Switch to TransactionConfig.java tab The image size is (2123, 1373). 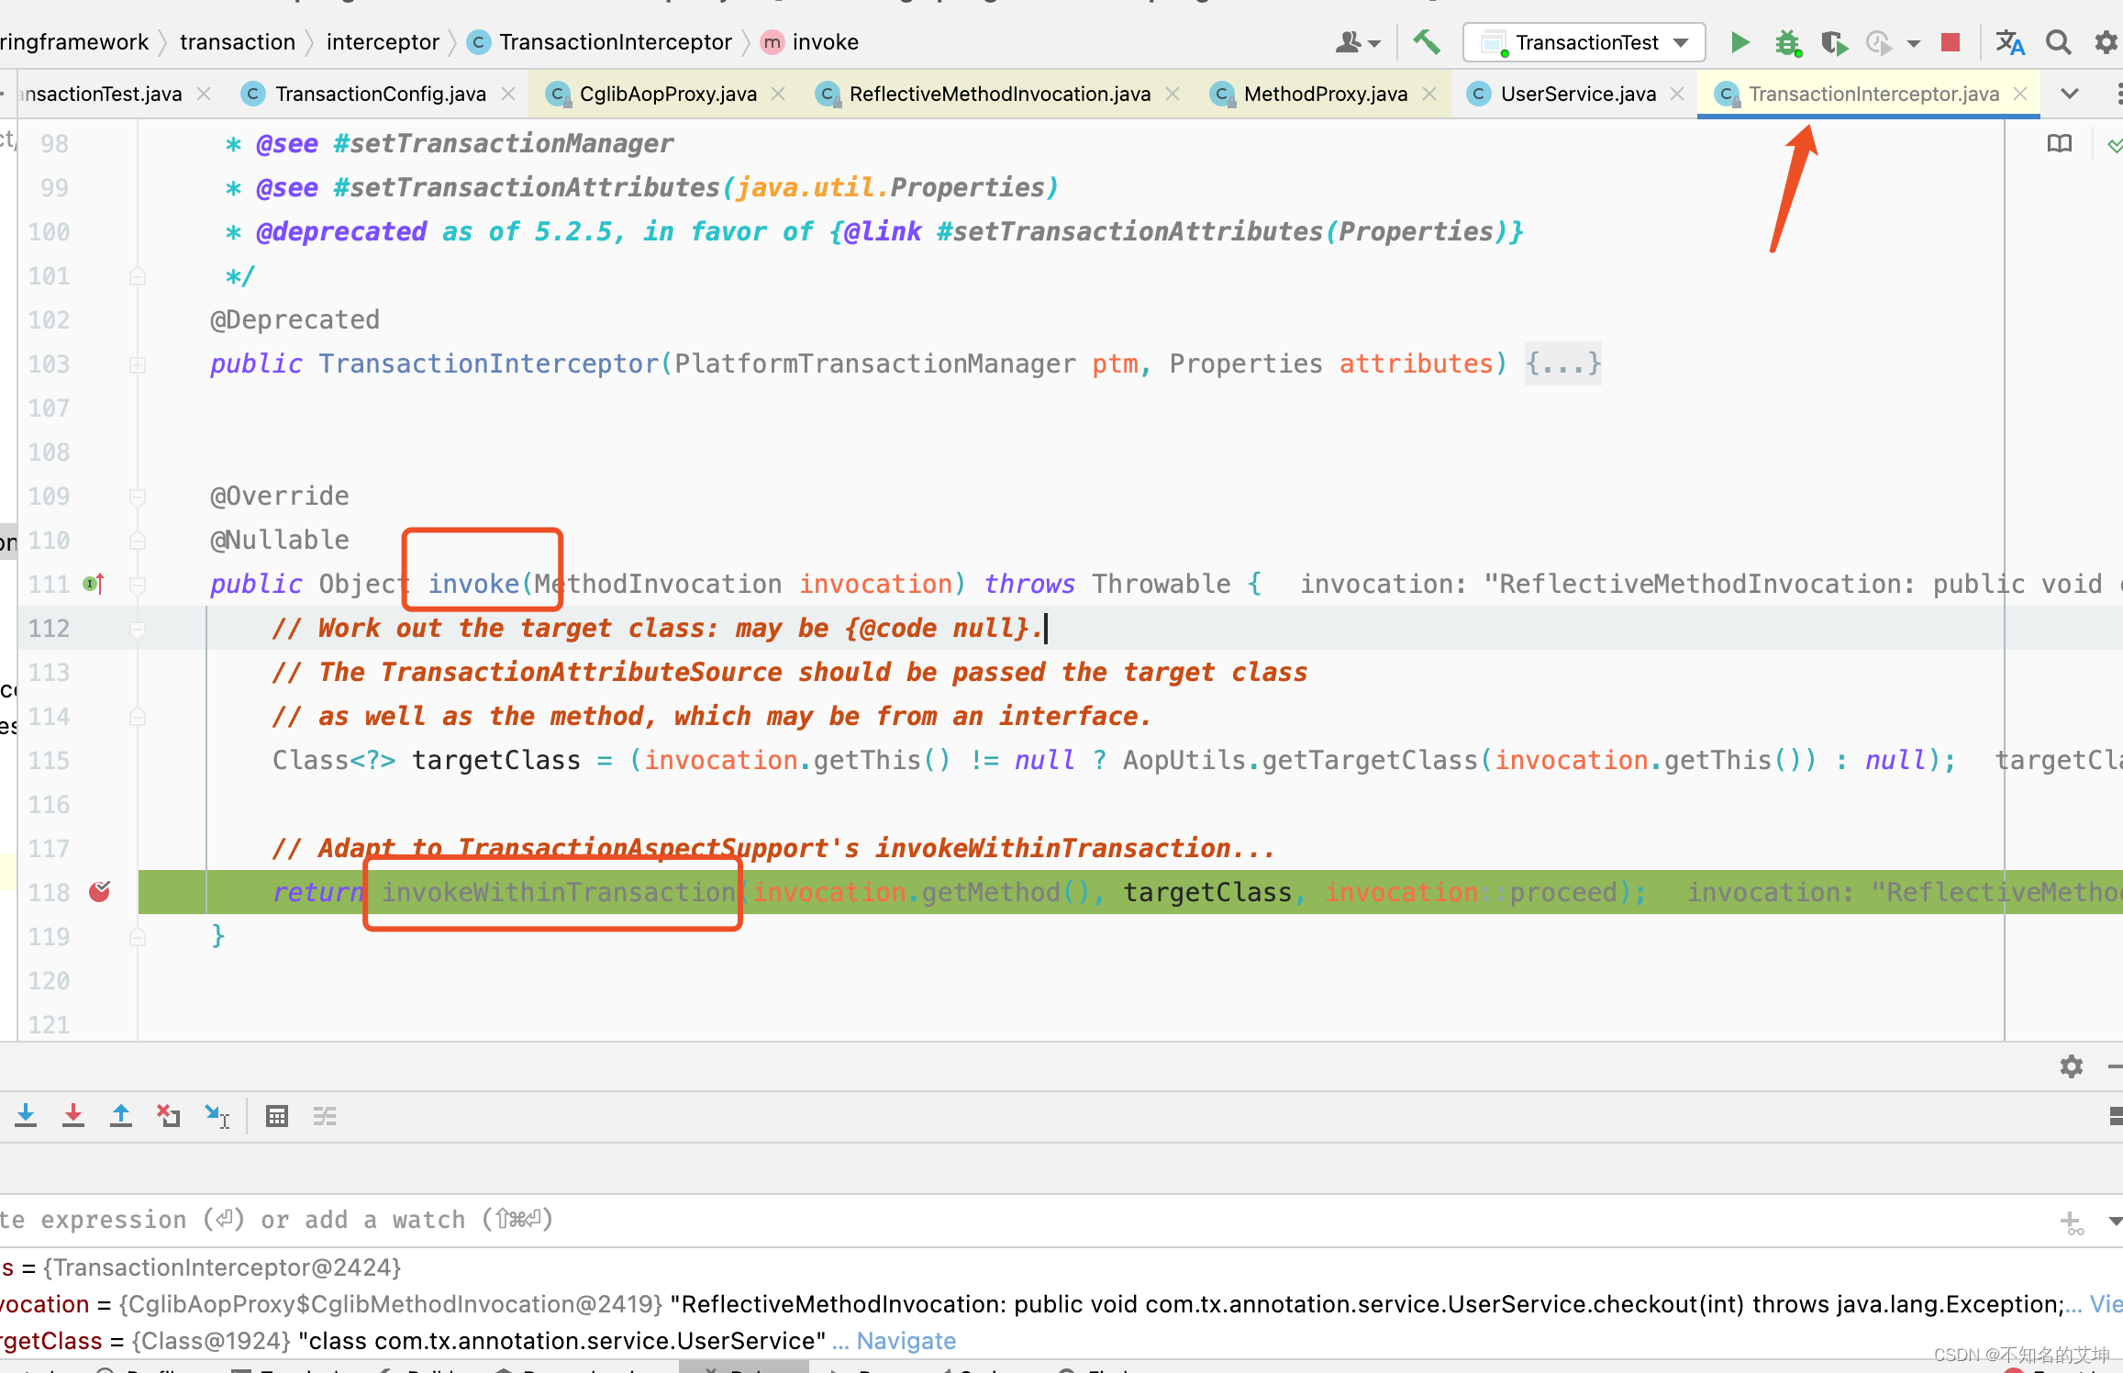379,94
